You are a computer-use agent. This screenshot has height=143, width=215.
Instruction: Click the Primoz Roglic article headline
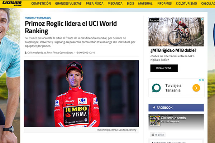click(71, 27)
